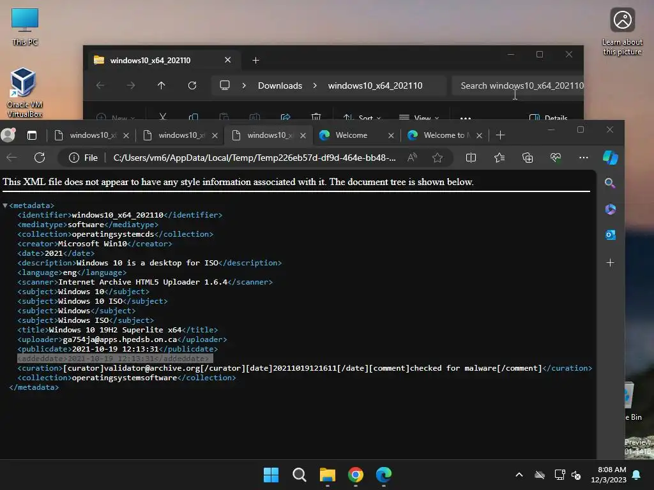654x490 pixels.
Task: Open Edge Collections
Action: pos(528,158)
